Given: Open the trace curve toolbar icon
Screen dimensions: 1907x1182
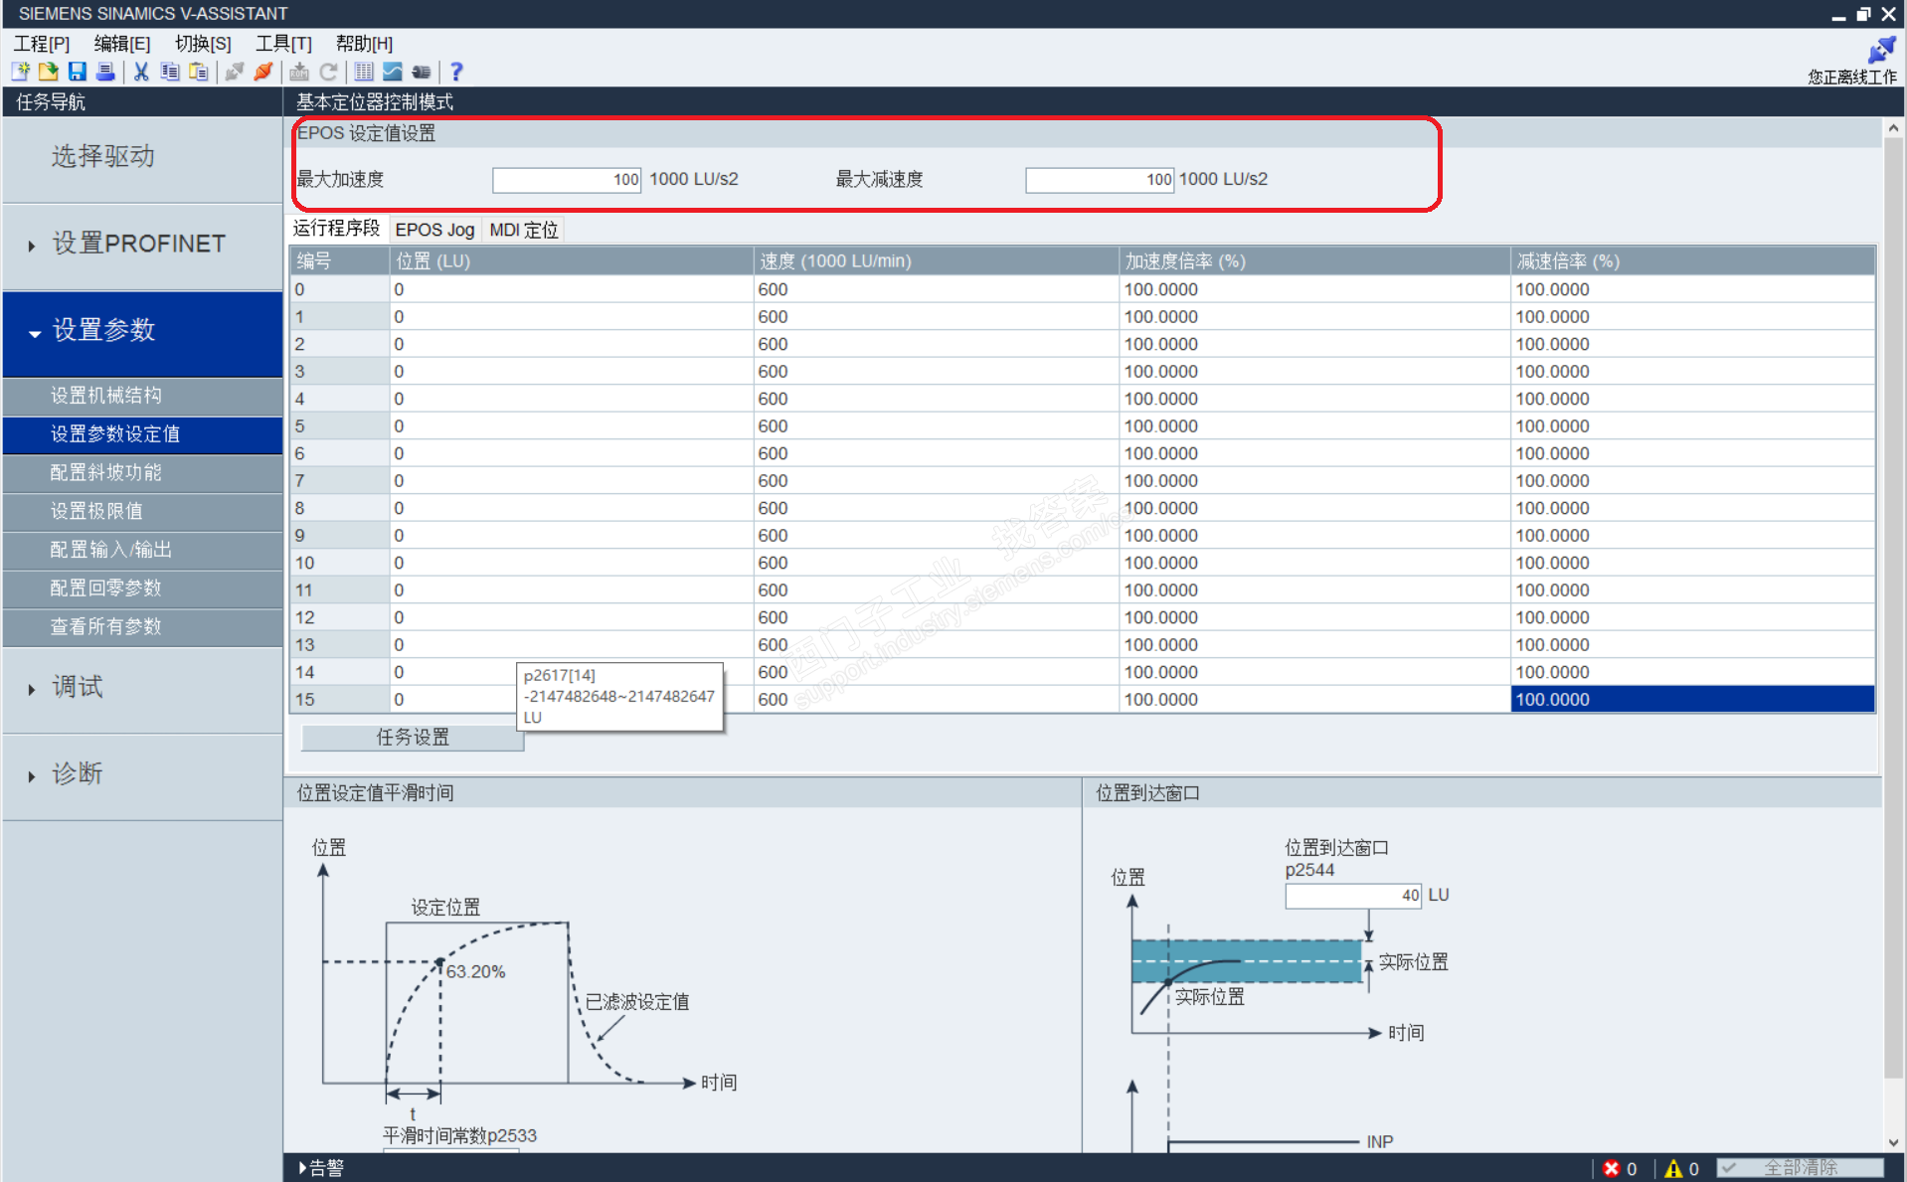Looking at the screenshot, I should tap(393, 72).
